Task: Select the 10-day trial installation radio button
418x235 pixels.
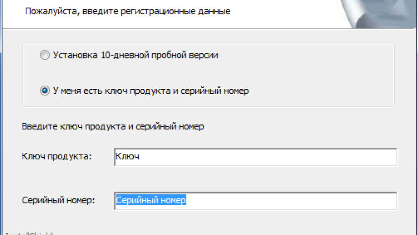Action: (44, 55)
